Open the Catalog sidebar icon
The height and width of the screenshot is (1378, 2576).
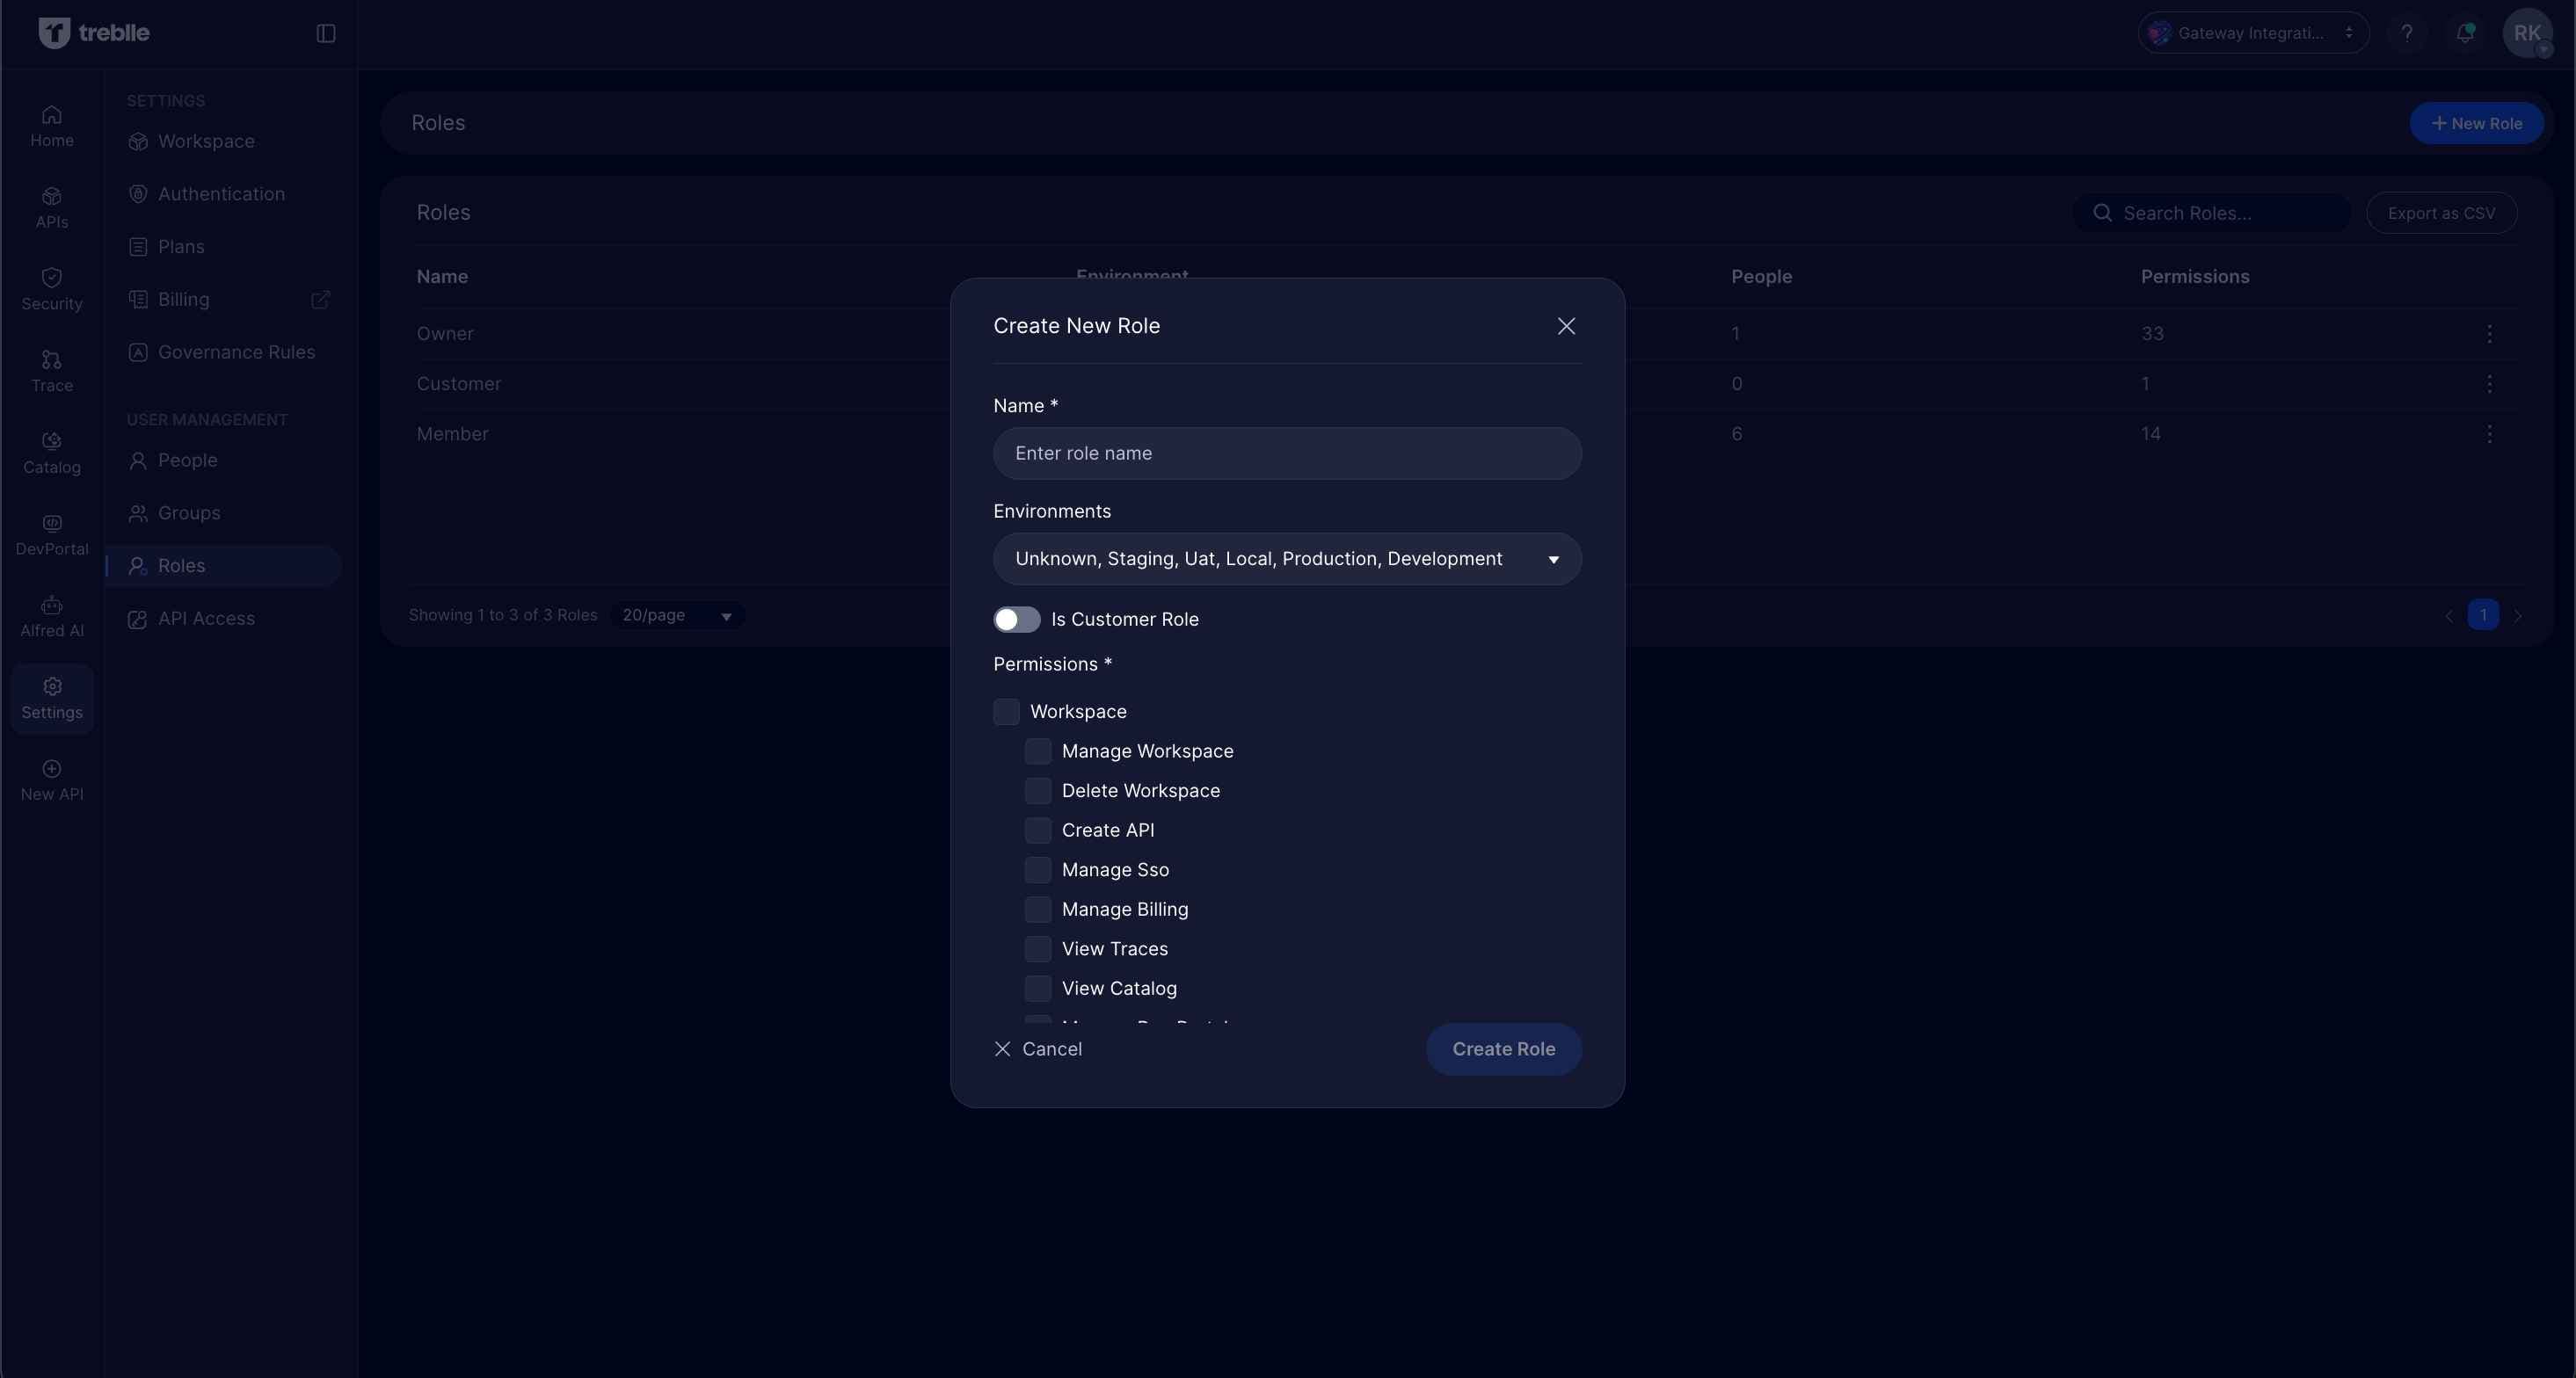[x=52, y=452]
